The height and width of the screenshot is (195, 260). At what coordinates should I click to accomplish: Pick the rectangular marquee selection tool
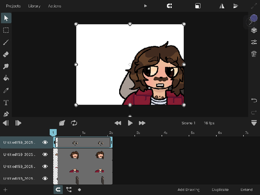coord(6,30)
